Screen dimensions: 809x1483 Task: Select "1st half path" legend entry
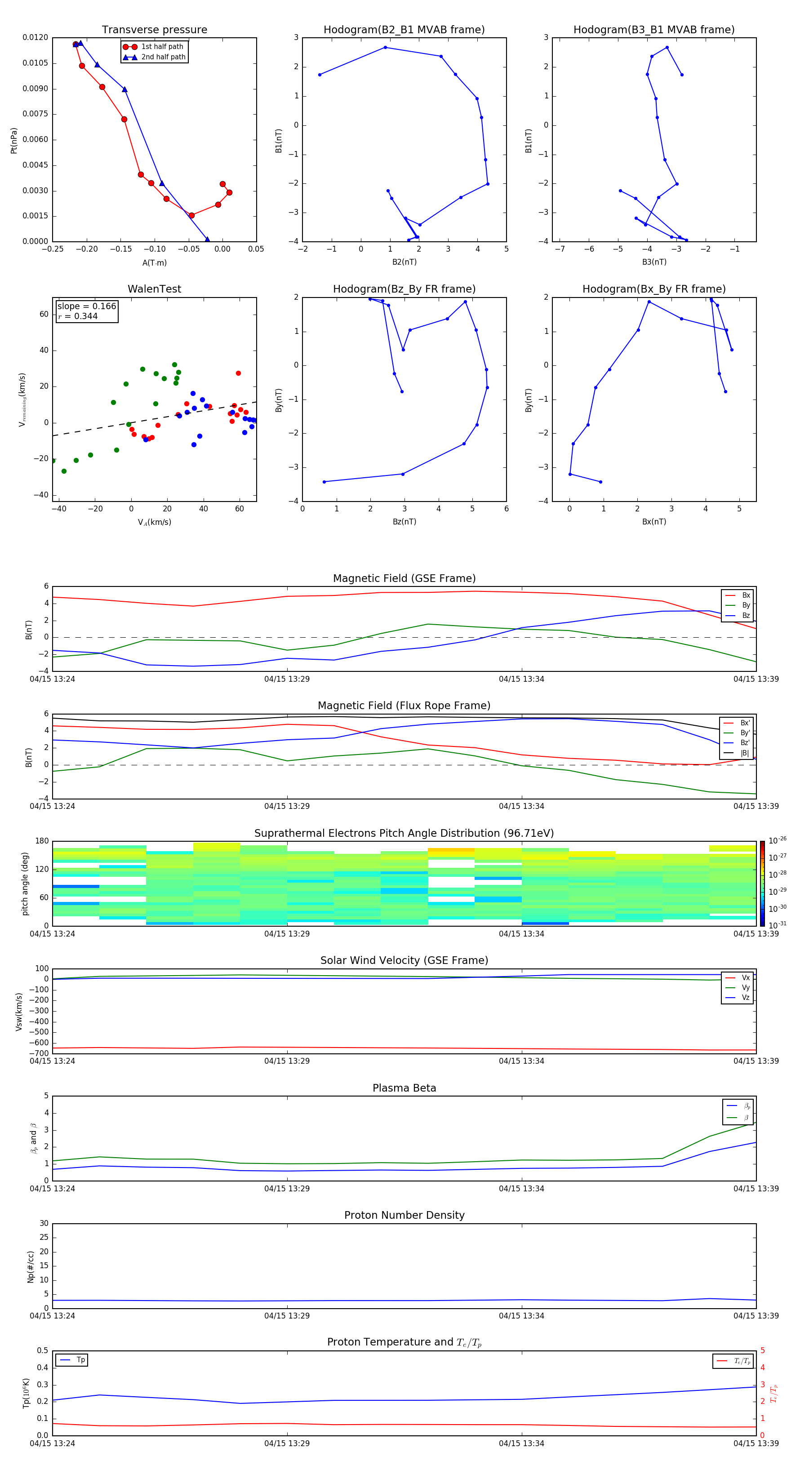click(154, 47)
